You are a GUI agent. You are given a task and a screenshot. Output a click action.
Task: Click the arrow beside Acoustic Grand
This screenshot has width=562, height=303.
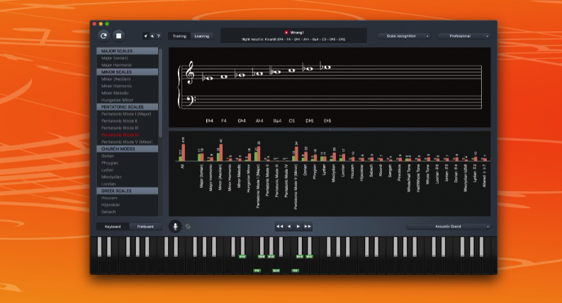(x=488, y=227)
